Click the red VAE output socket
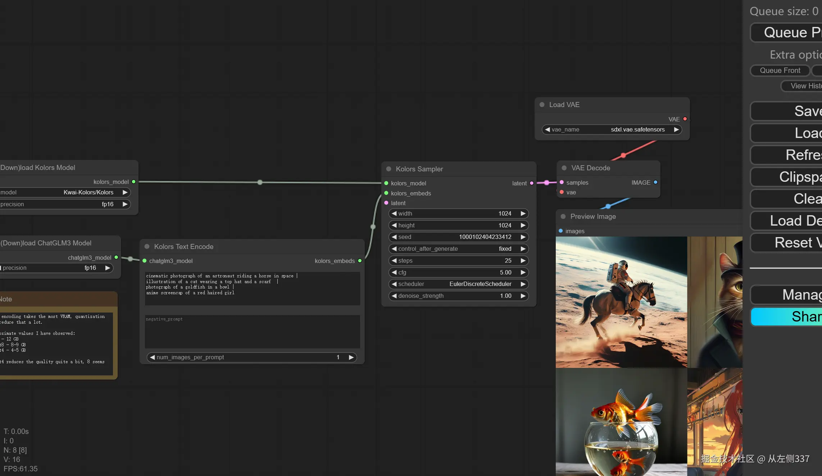The image size is (822, 476). [685, 119]
